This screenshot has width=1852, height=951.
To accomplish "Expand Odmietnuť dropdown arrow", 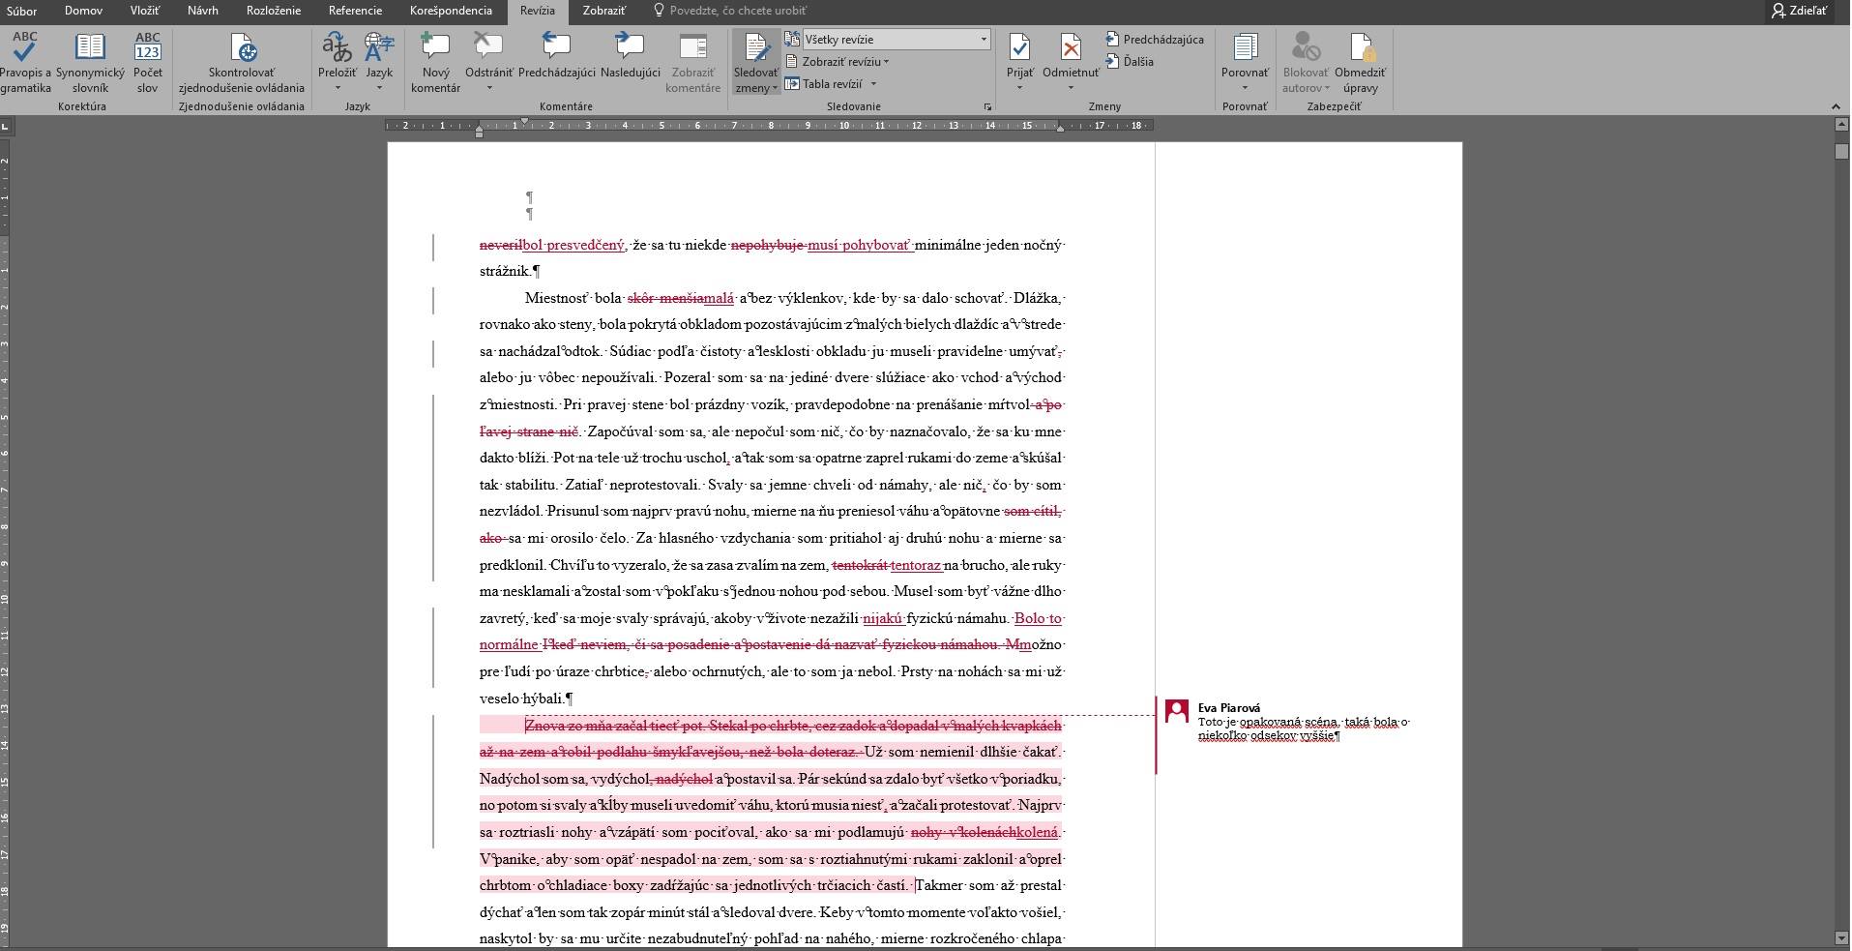I will click(1070, 88).
